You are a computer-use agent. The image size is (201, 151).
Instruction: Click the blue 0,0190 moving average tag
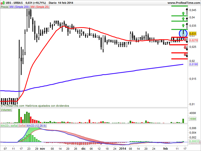coord(193,64)
